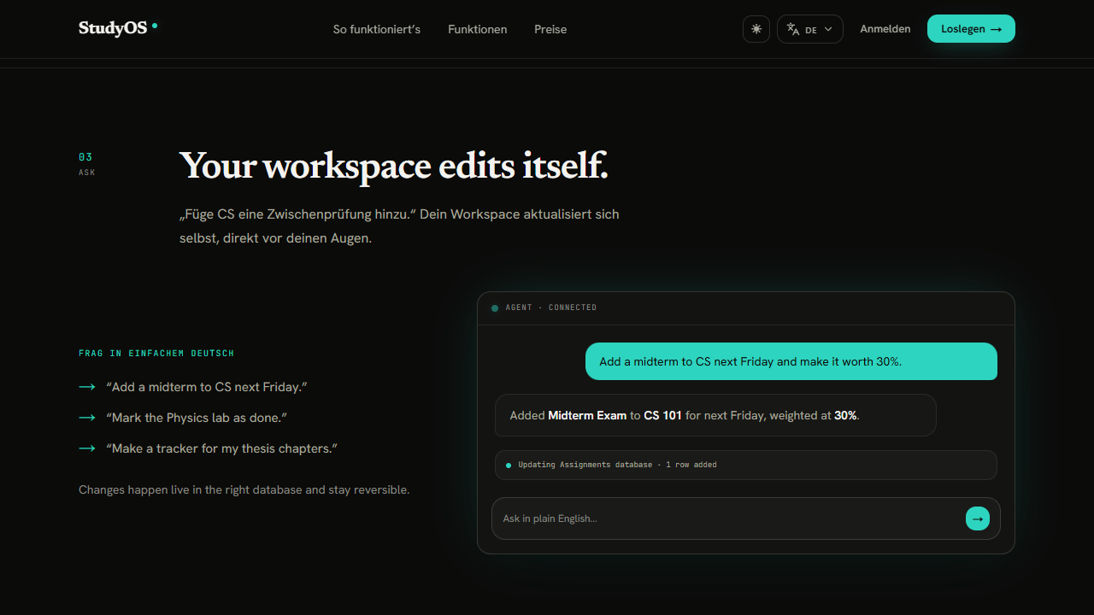Open the Funktionen nav link
Screen dimensions: 1094x615
pos(478,29)
